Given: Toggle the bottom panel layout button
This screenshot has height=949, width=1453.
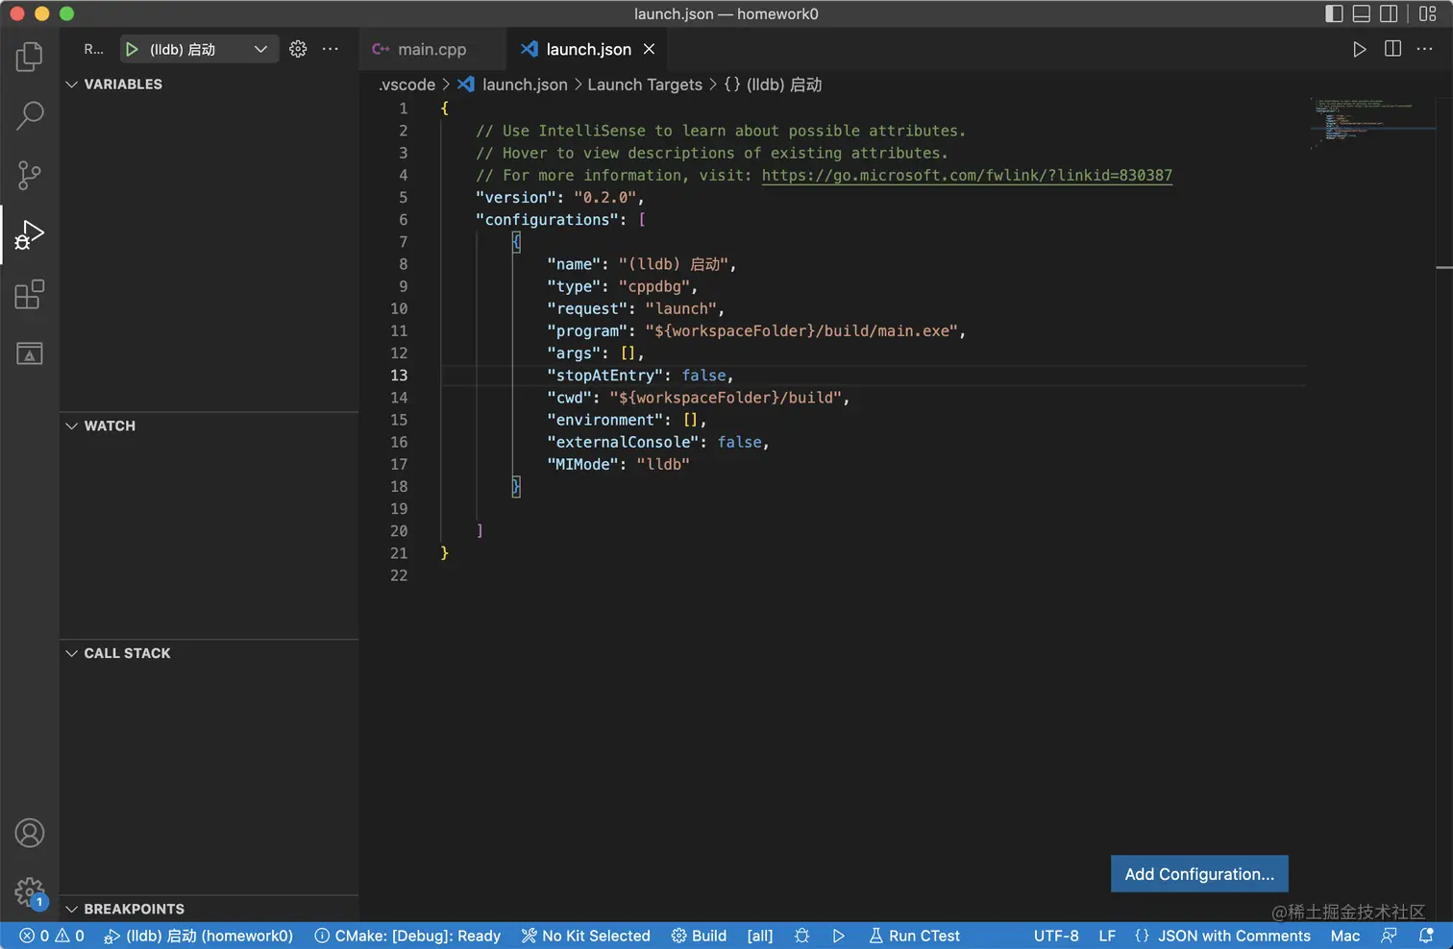Looking at the screenshot, I should [x=1362, y=13].
